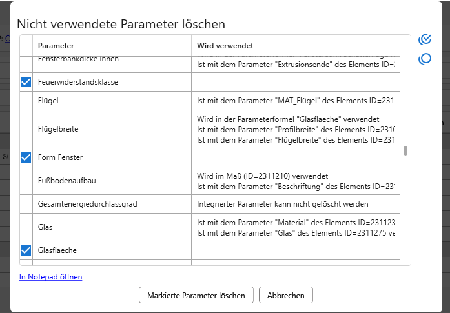This screenshot has width=450, height=313.
Task: Uncheck the Form Fenster checkbox
Action: [26, 157]
